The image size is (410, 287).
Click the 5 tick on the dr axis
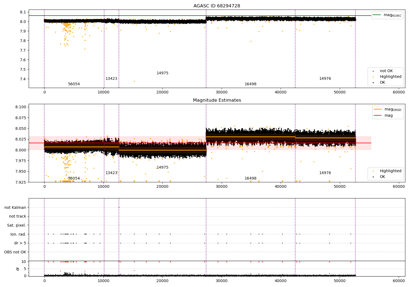click(x=25, y=269)
